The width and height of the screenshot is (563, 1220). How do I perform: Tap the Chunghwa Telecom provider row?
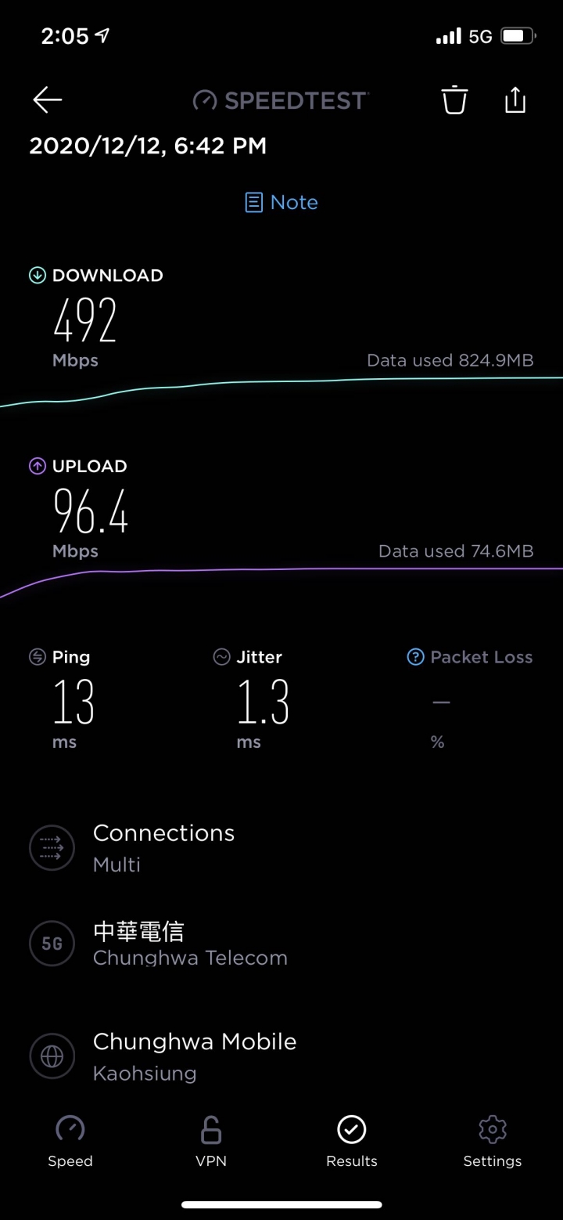(190, 944)
